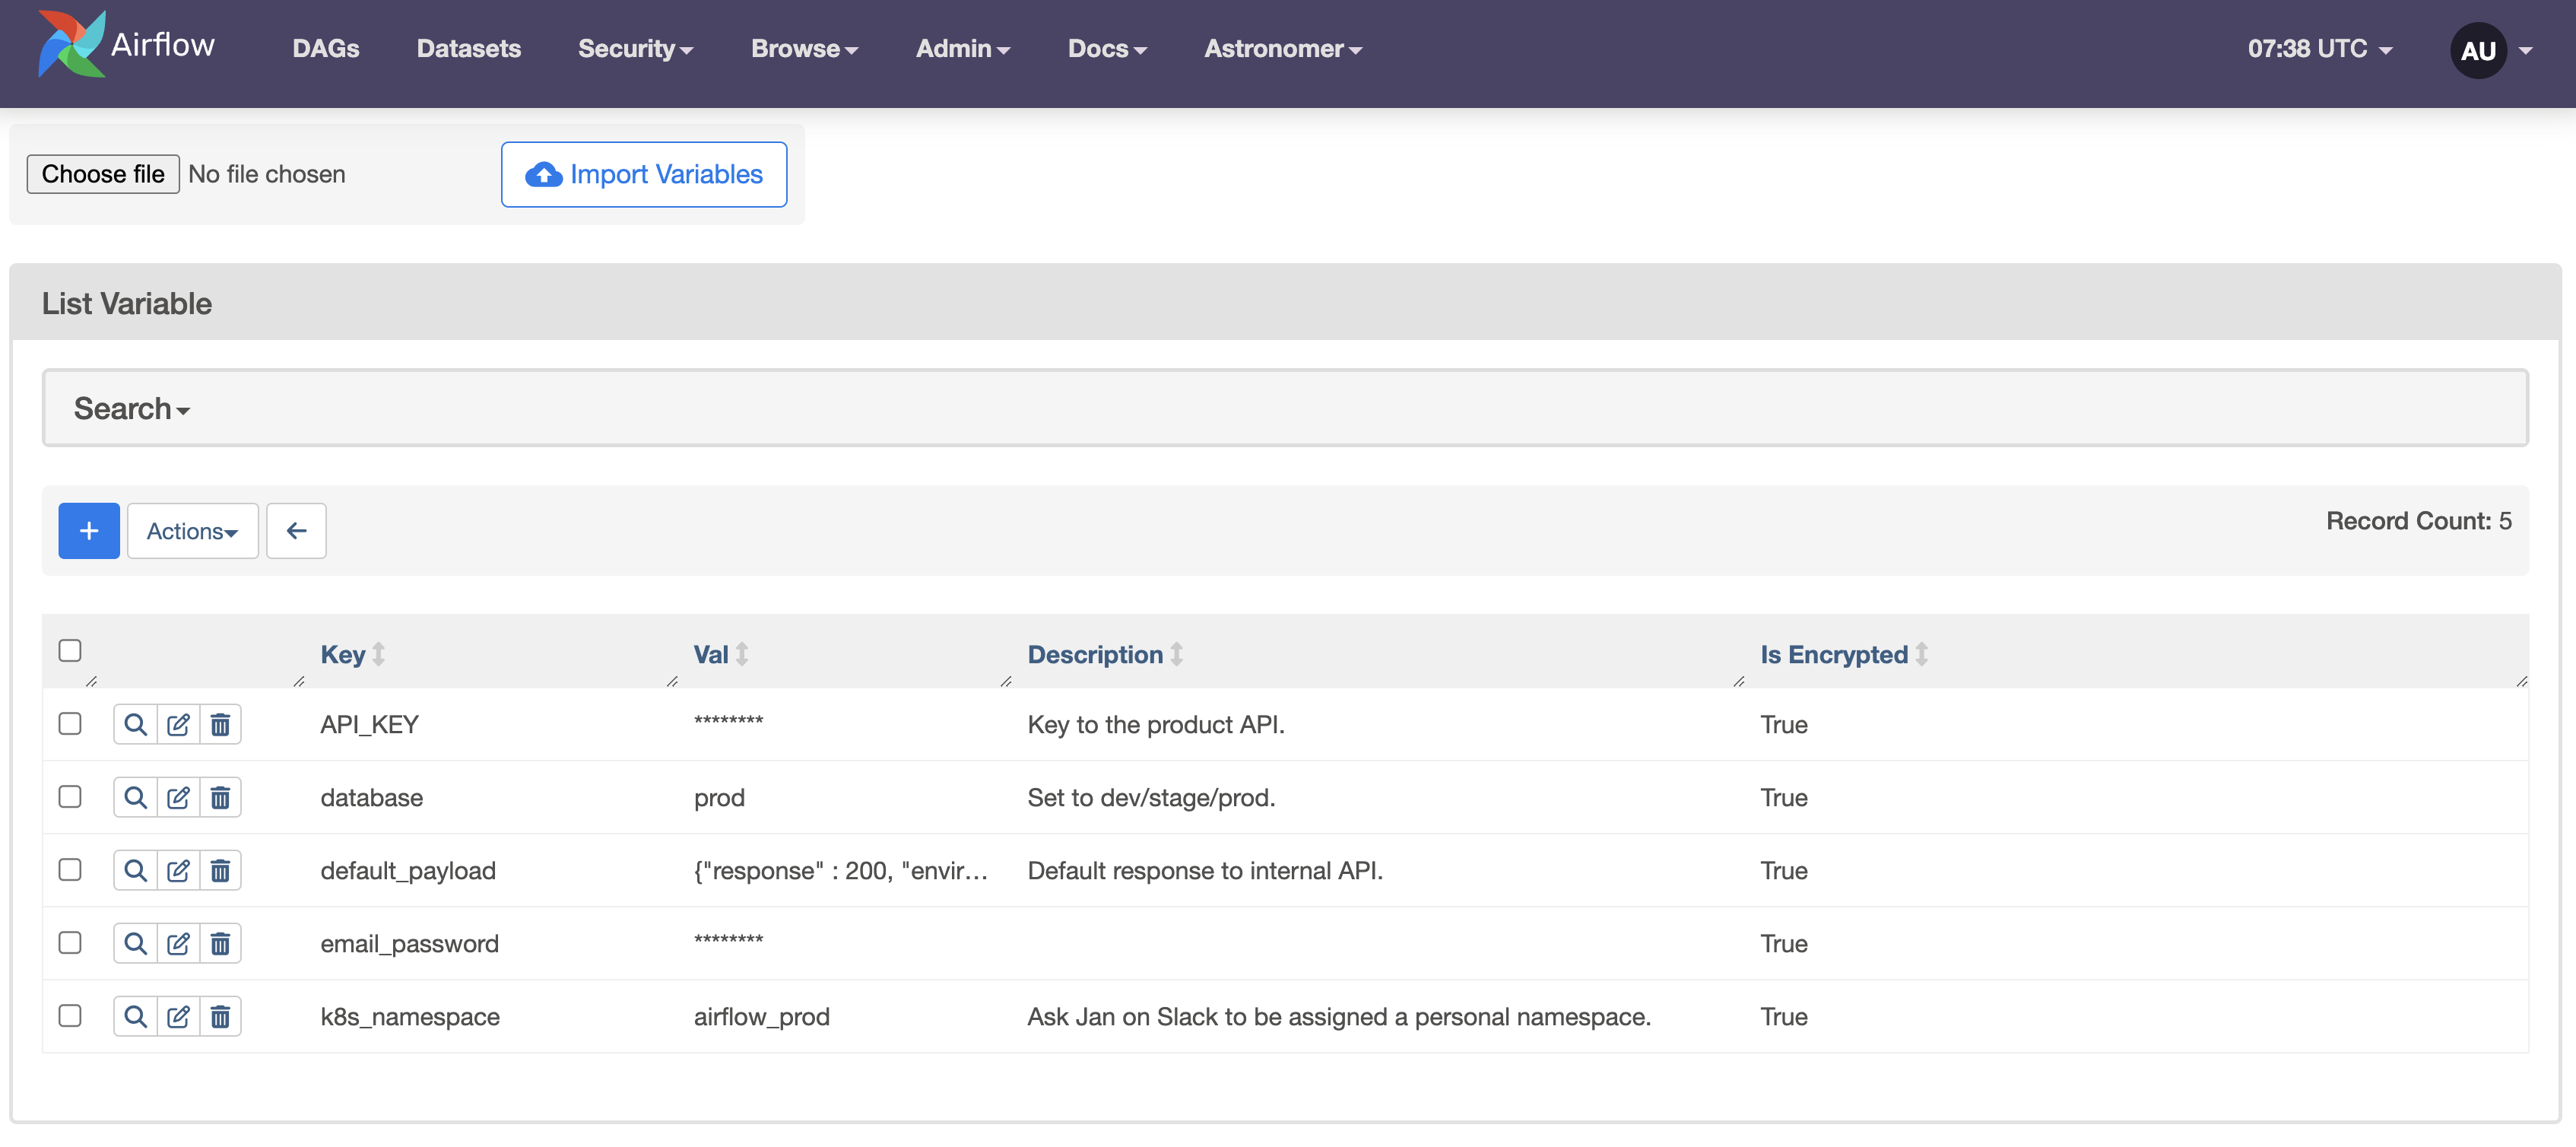
Task: Open the Astronomer dropdown menu
Action: (1281, 48)
